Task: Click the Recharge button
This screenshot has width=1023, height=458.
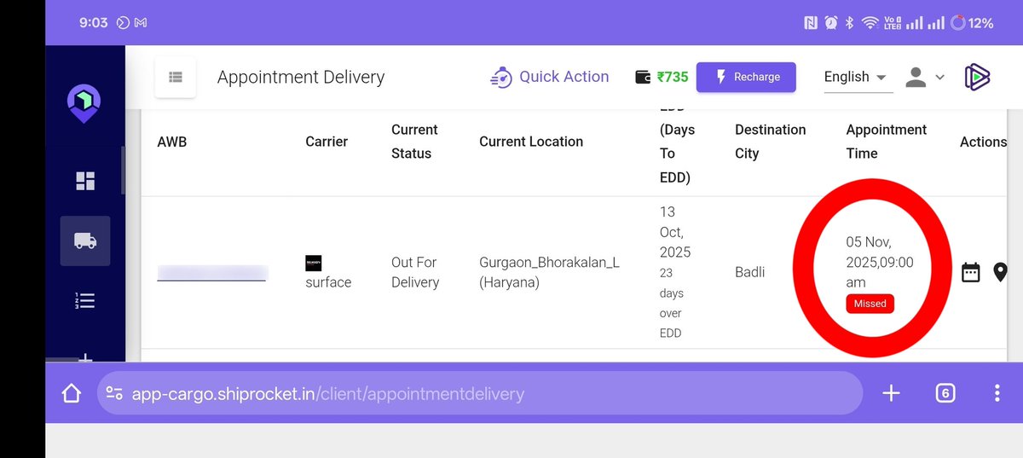Action: click(x=746, y=77)
